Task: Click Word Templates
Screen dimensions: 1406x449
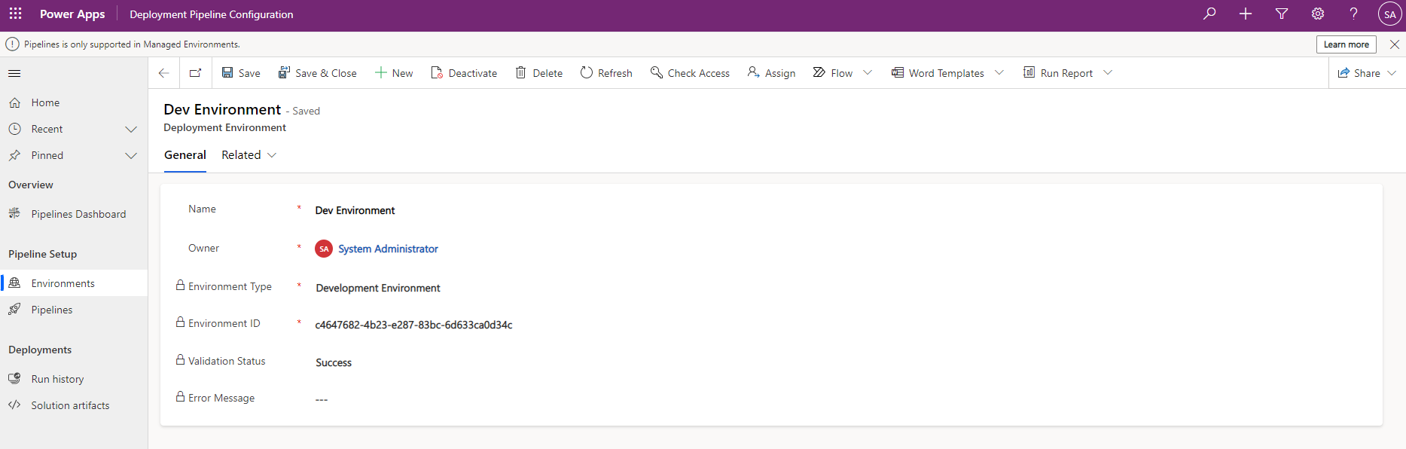Action: tap(938, 73)
